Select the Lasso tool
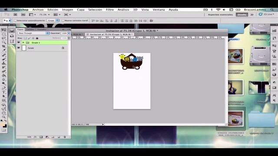Screen dimensions: 278x156 click(x=3, y=38)
